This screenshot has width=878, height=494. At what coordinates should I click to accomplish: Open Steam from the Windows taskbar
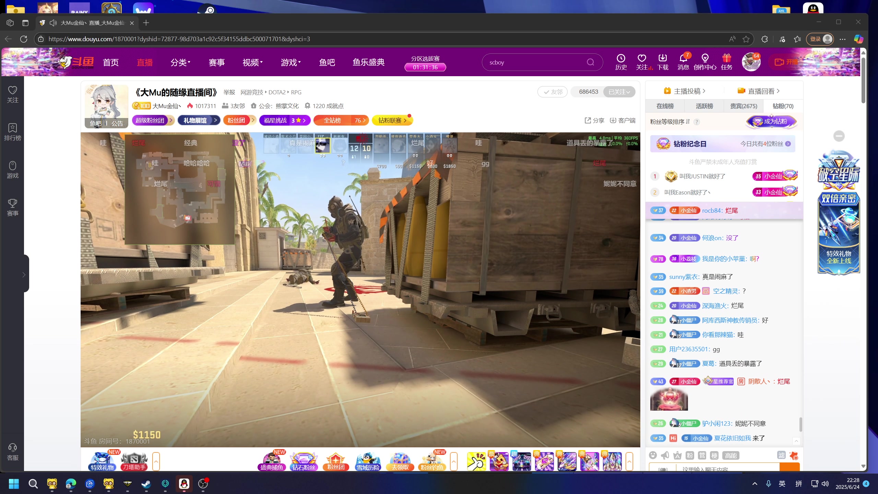[146, 484]
